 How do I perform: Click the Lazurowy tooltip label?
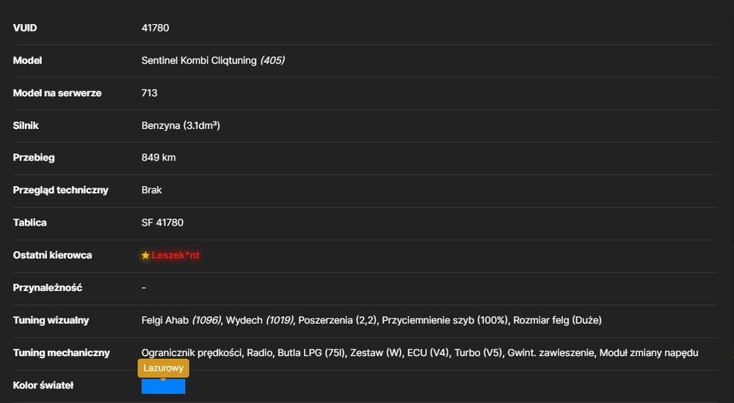click(x=164, y=368)
